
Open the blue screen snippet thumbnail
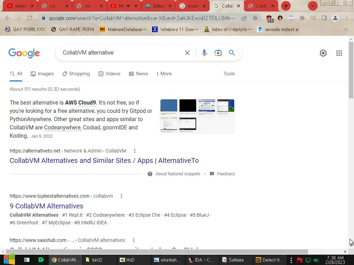click(x=169, y=106)
